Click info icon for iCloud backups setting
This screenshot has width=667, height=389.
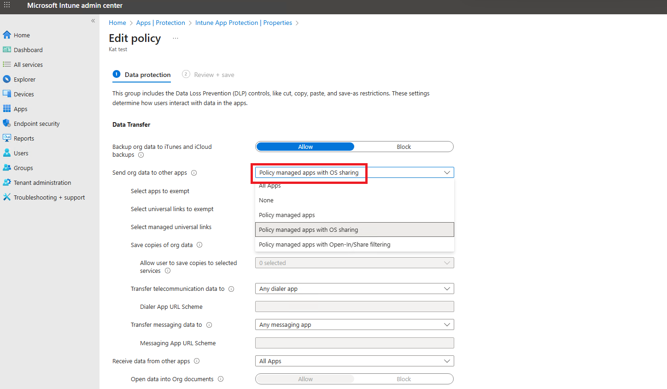(141, 155)
